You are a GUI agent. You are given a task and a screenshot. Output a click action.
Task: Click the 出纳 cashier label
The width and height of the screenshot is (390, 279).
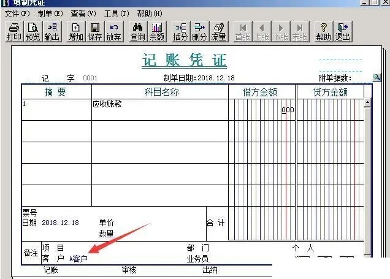[x=210, y=270]
